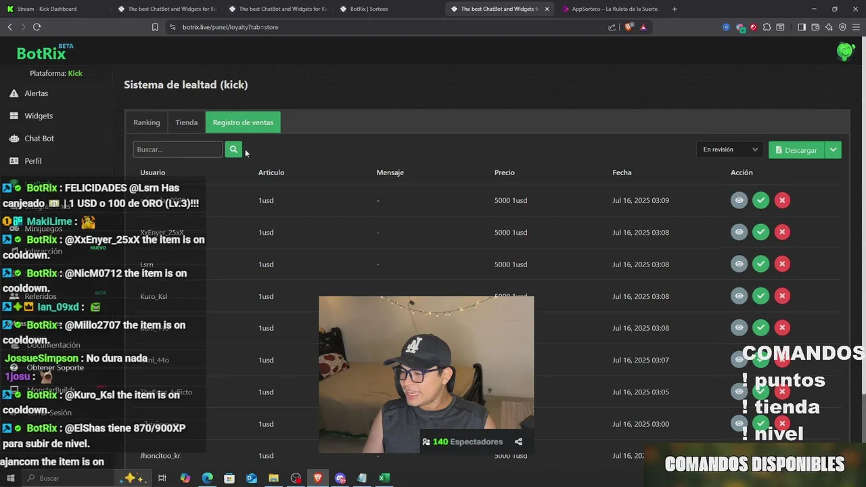Open the Windows Start menu
Screen dimensions: 866x487
[x=10, y=478]
